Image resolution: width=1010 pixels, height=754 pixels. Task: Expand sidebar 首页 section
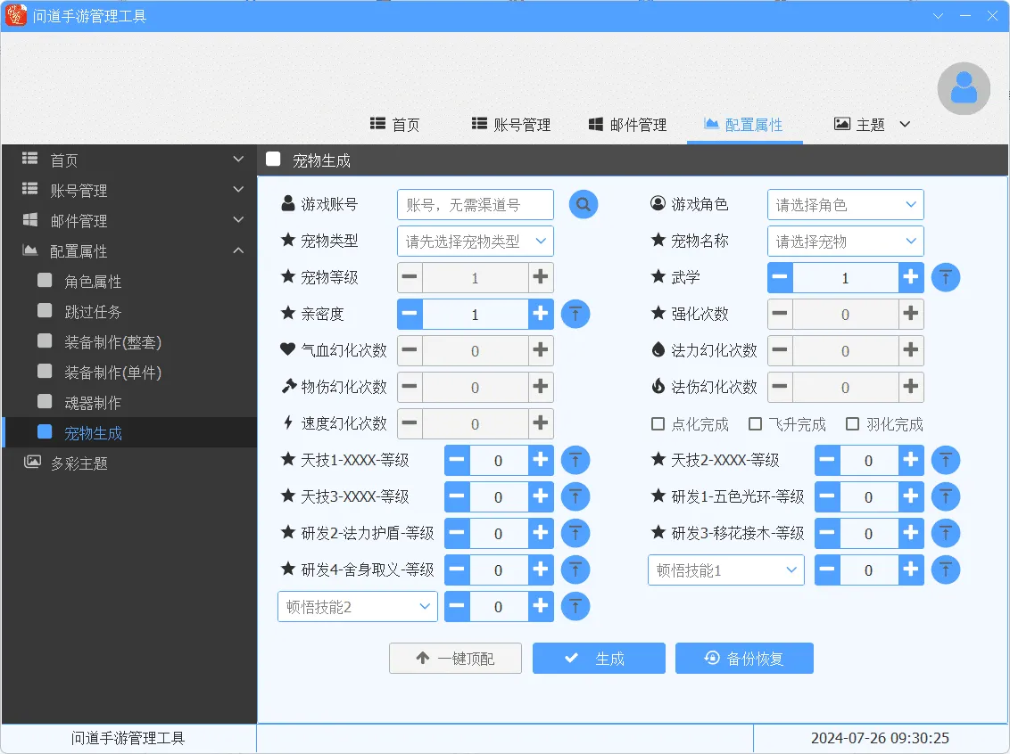click(128, 160)
